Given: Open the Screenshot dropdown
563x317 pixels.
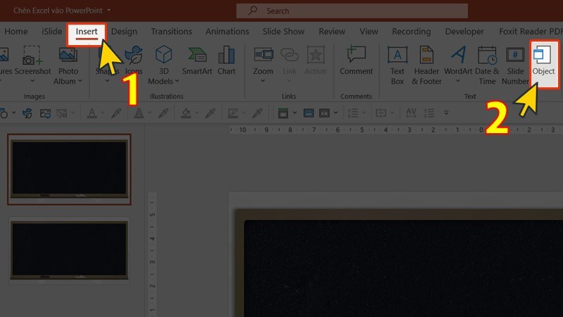Looking at the screenshot, I should [x=32, y=65].
